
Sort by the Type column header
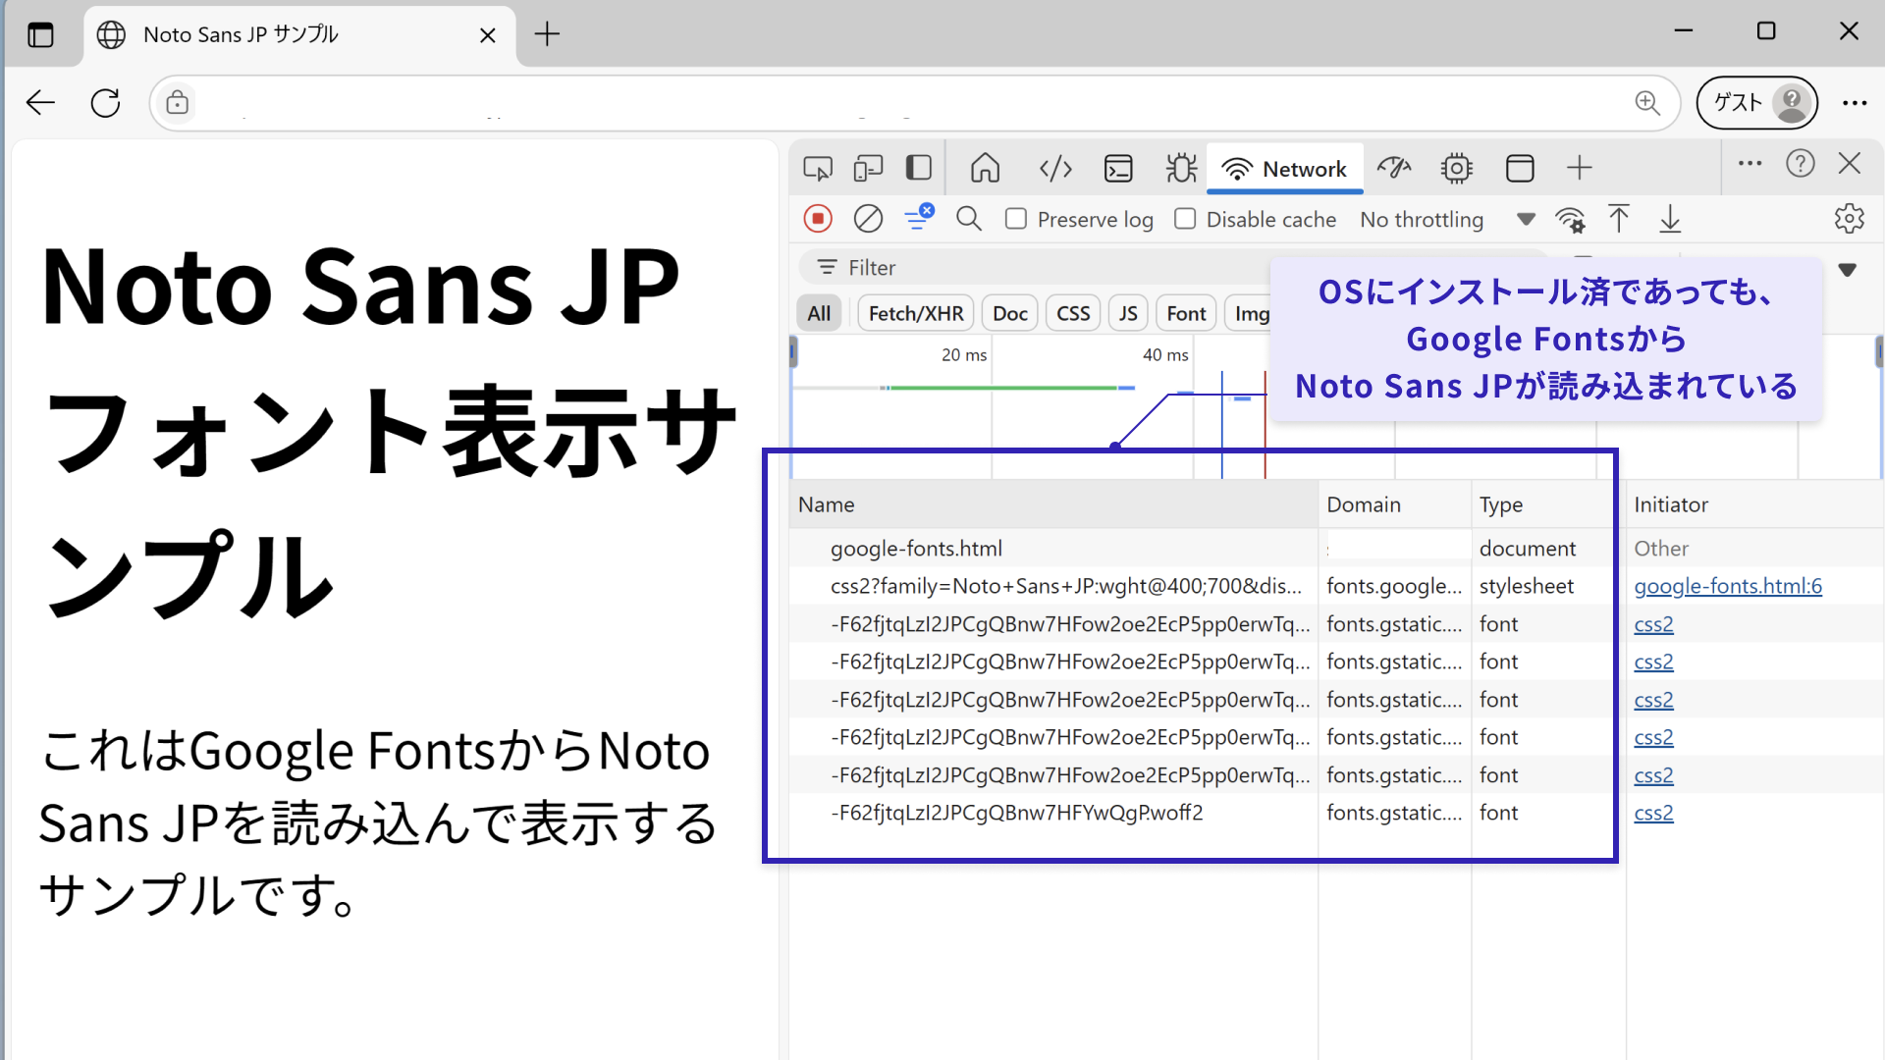1548,504
